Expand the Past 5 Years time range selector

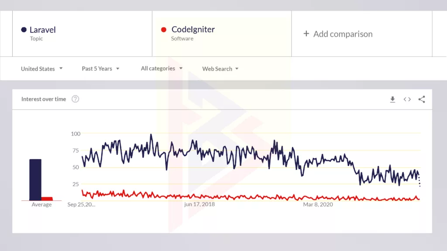(100, 68)
